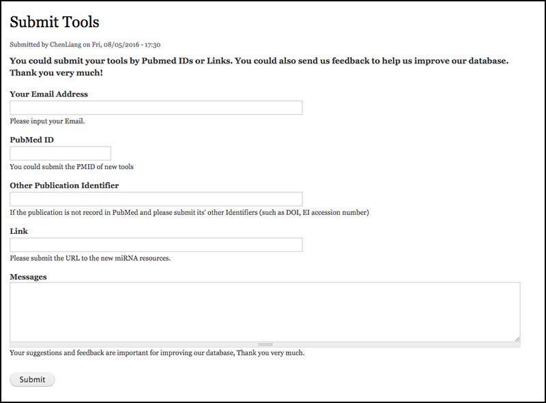Click the miRNA resources URL hint text
The image size is (546, 403).
tap(90, 258)
